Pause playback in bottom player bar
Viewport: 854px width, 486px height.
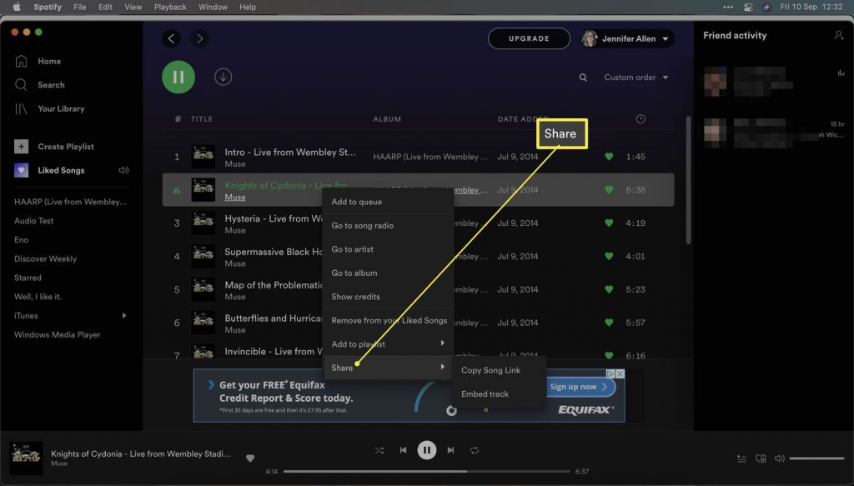tap(426, 450)
